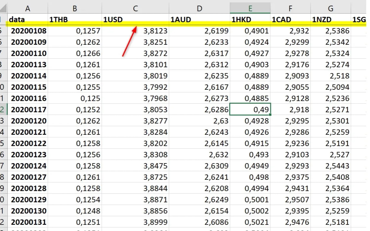Select the "data" header cell
The image size is (370, 231).
[x=27, y=20]
